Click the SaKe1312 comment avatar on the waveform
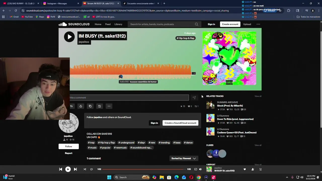Screen dimensions: 322x181 coord(121,77)
